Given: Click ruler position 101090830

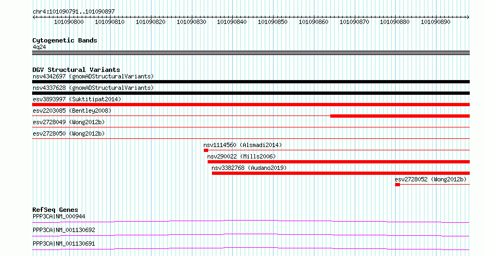Looking at the screenshot, I should coord(191,22).
